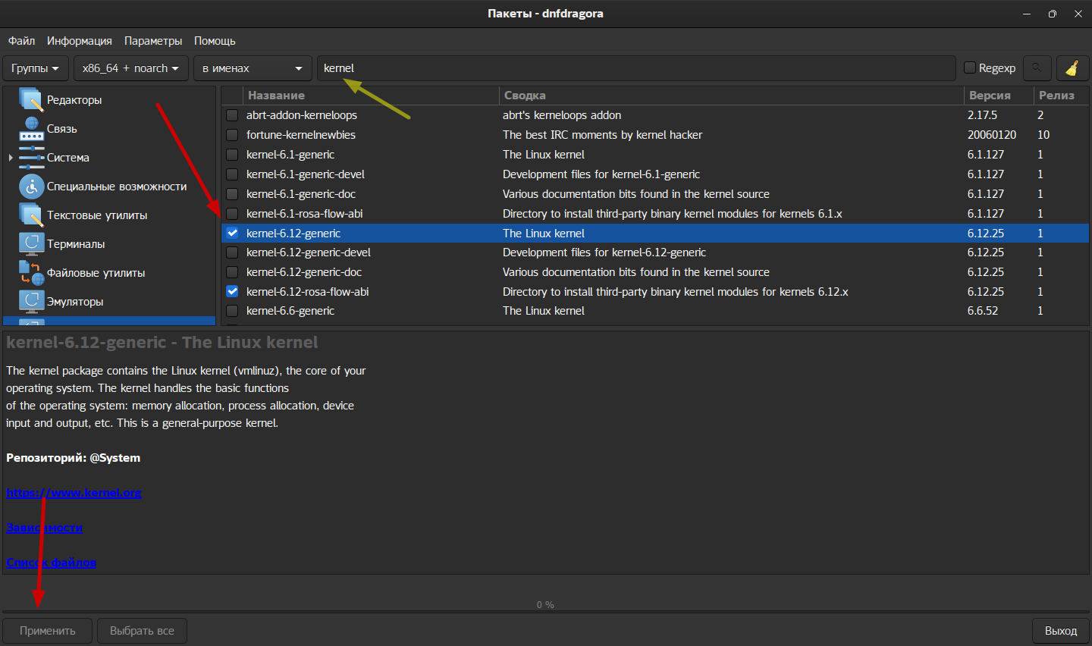
Task: Open the Группы view dropdown
Action: point(36,68)
